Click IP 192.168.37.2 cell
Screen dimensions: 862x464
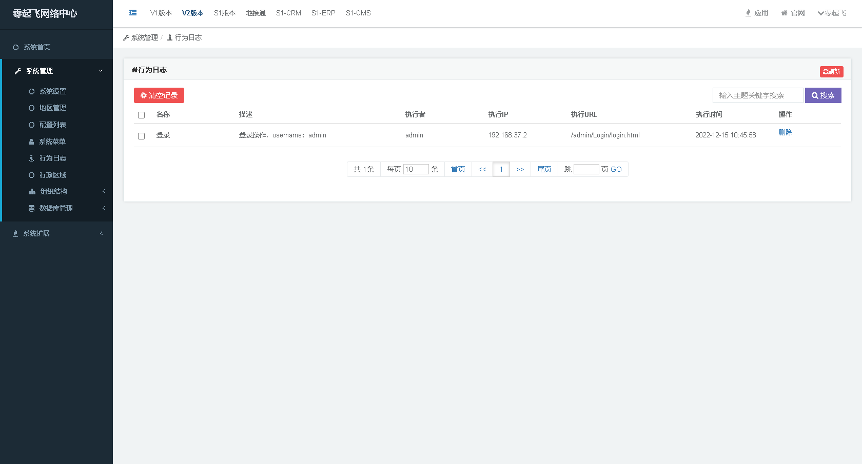(x=507, y=135)
